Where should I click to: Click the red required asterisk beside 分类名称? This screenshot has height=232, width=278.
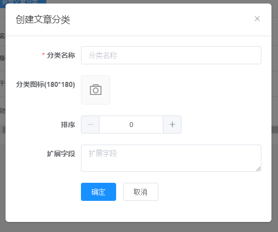click(x=43, y=55)
